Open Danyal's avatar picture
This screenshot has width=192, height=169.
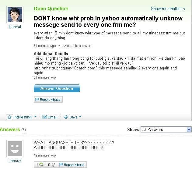[15, 15]
